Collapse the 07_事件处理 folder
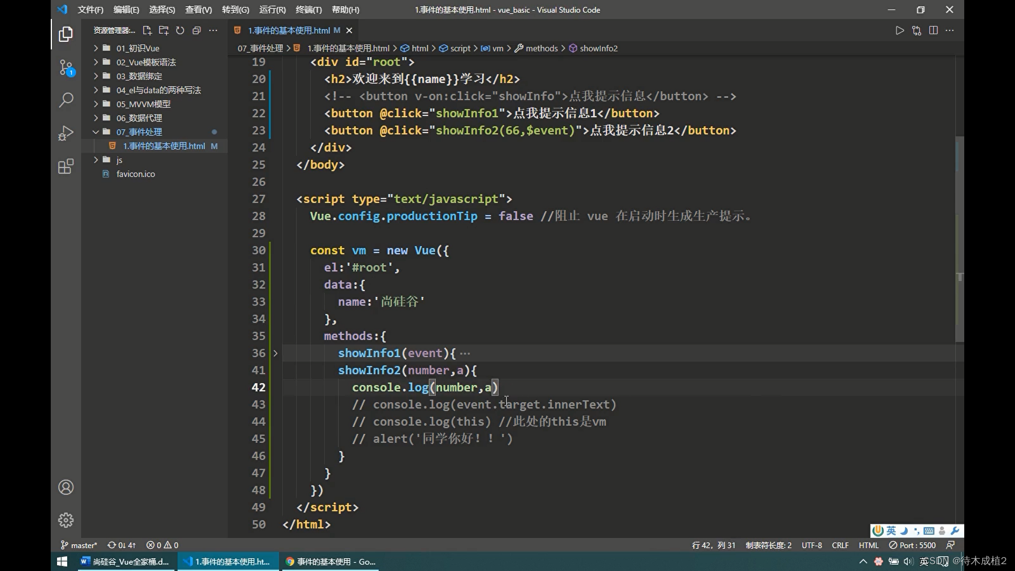This screenshot has width=1015, height=571. (x=154, y=132)
